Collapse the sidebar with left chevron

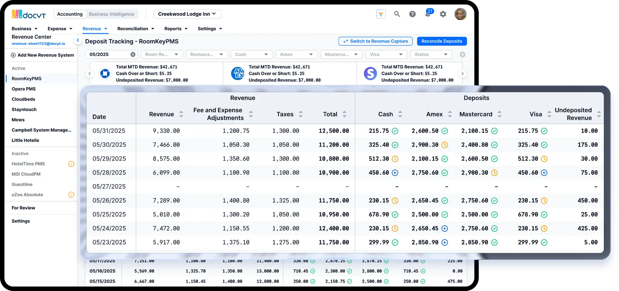78,40
